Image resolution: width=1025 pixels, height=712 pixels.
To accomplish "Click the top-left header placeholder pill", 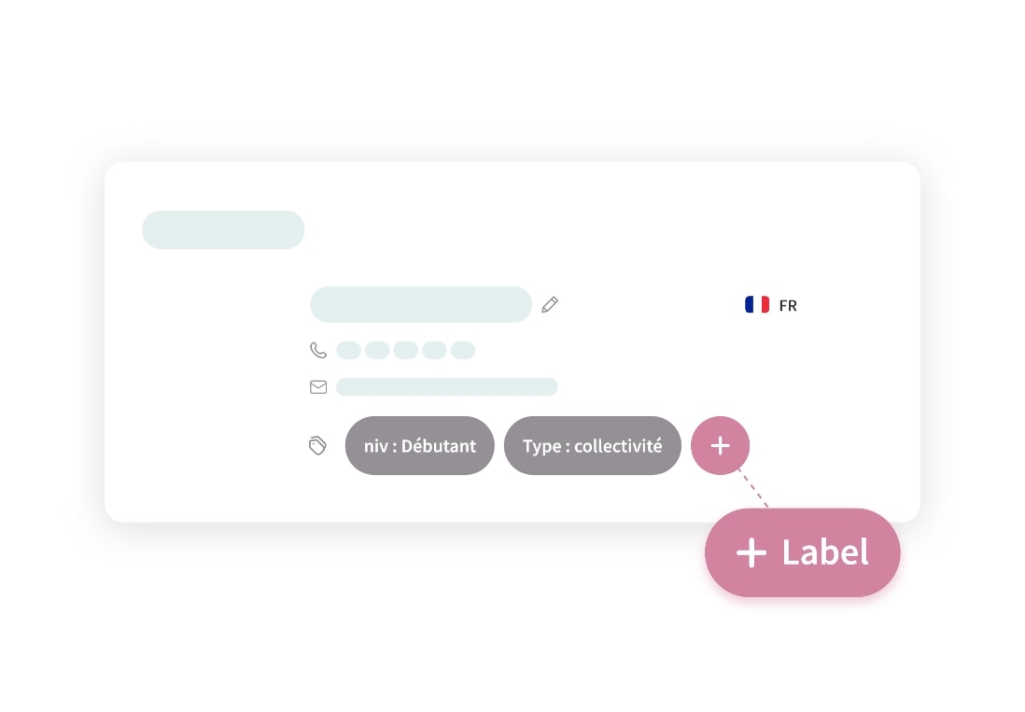I will (x=223, y=230).
